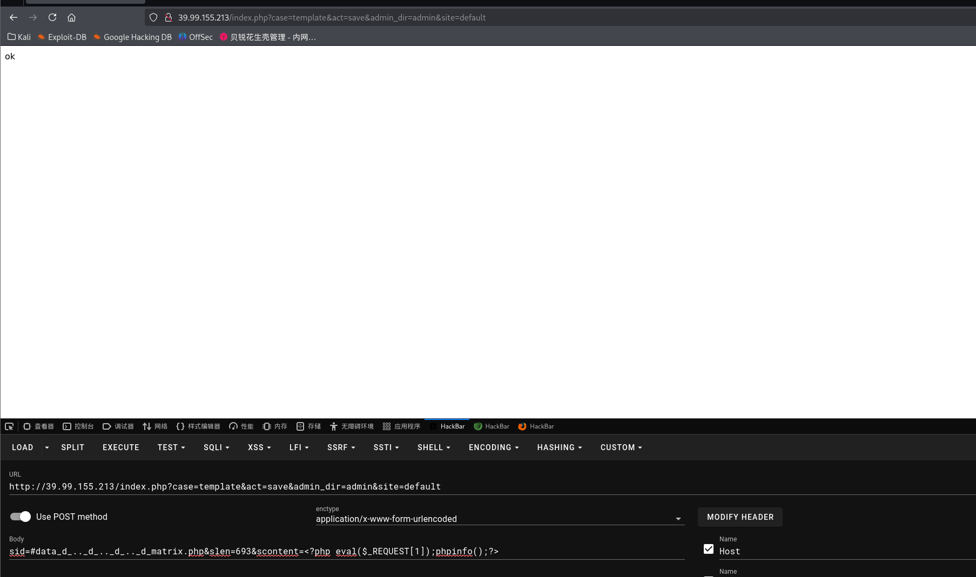Image resolution: width=976 pixels, height=577 pixels.
Task: Open the HASHING dropdown menu
Action: (x=560, y=447)
